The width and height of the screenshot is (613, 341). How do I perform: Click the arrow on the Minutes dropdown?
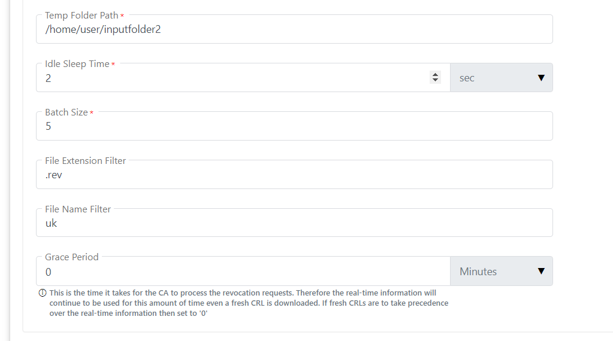coord(541,272)
